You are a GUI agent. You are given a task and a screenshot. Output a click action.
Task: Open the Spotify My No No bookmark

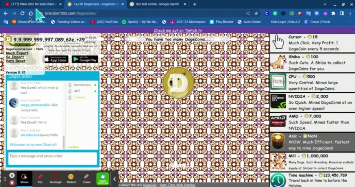click(140, 22)
